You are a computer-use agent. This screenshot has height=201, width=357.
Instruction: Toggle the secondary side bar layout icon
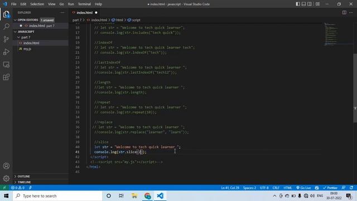(x=310, y=4)
